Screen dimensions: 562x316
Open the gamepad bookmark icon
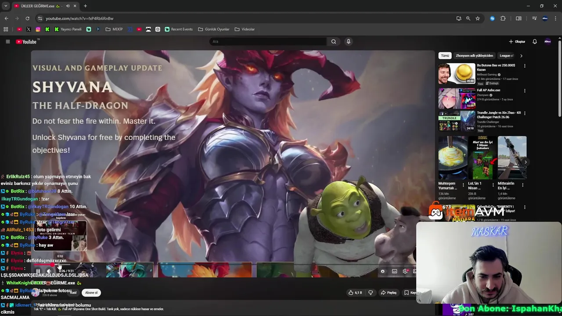148,29
